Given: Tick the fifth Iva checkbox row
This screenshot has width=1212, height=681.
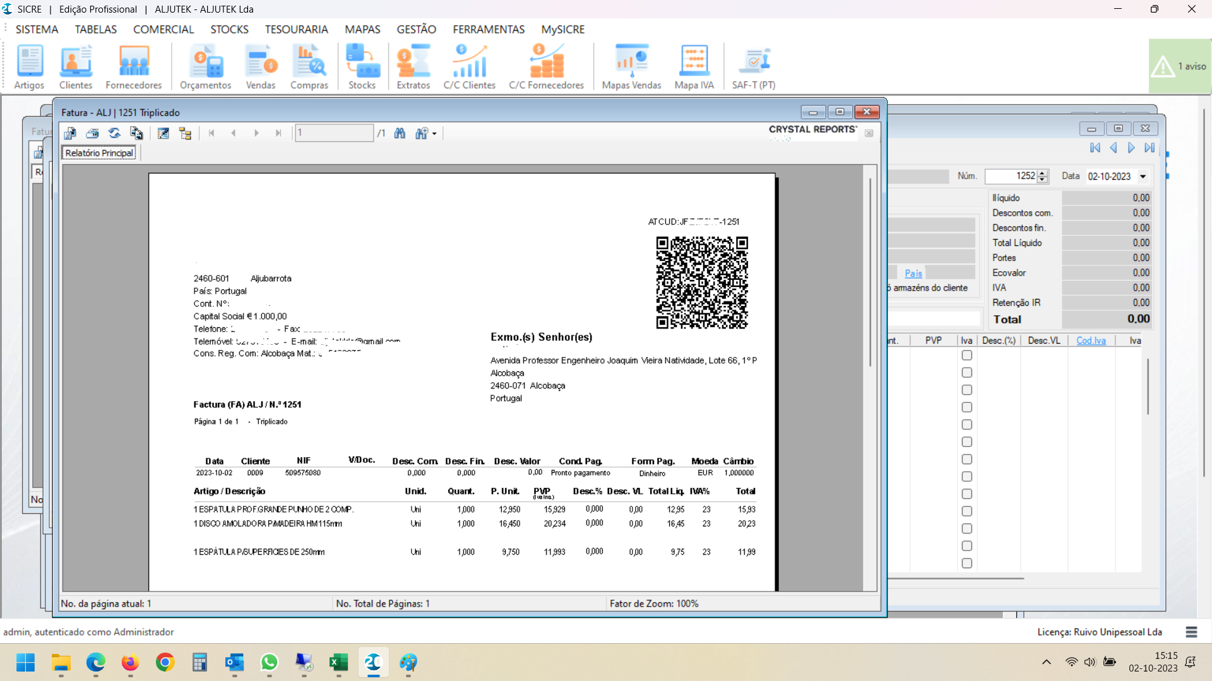Looking at the screenshot, I should click(x=966, y=424).
